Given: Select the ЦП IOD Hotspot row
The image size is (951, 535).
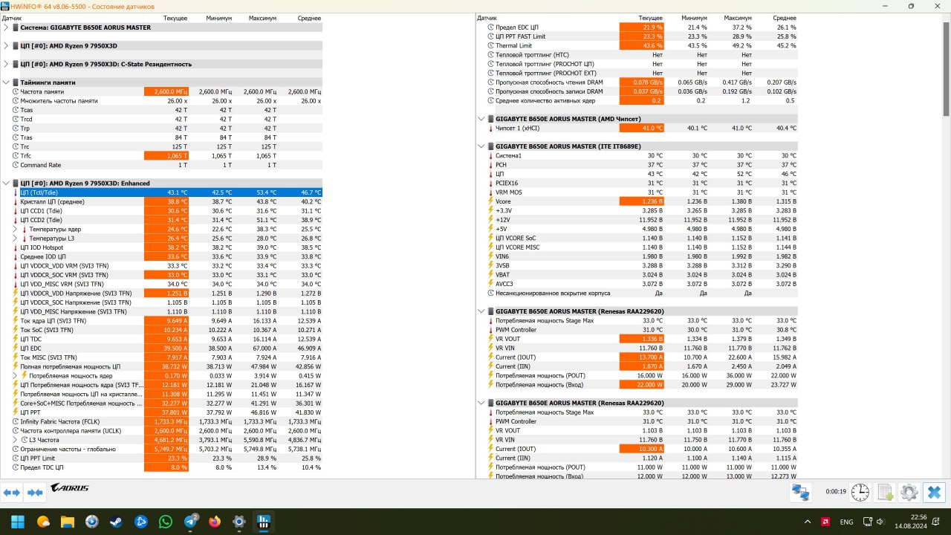Looking at the screenshot, I should click(x=162, y=247).
